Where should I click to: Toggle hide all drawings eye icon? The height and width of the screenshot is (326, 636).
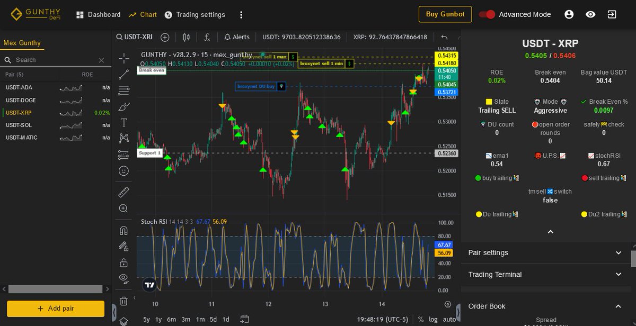[x=123, y=278]
